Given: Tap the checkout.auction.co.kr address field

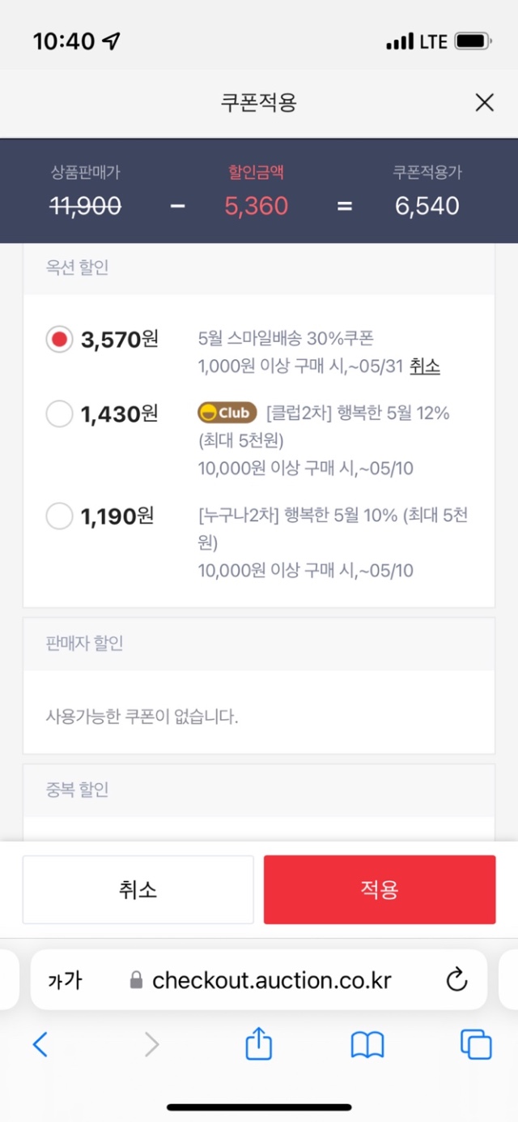Looking at the screenshot, I should tap(259, 980).
